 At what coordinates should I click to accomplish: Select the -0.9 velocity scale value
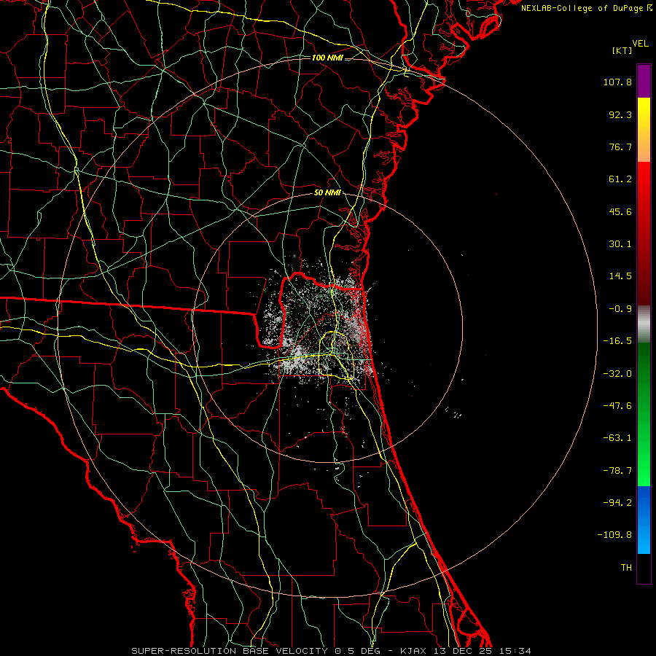(620, 309)
